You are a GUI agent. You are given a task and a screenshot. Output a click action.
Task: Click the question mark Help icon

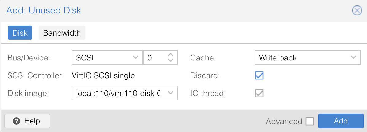point(17,121)
